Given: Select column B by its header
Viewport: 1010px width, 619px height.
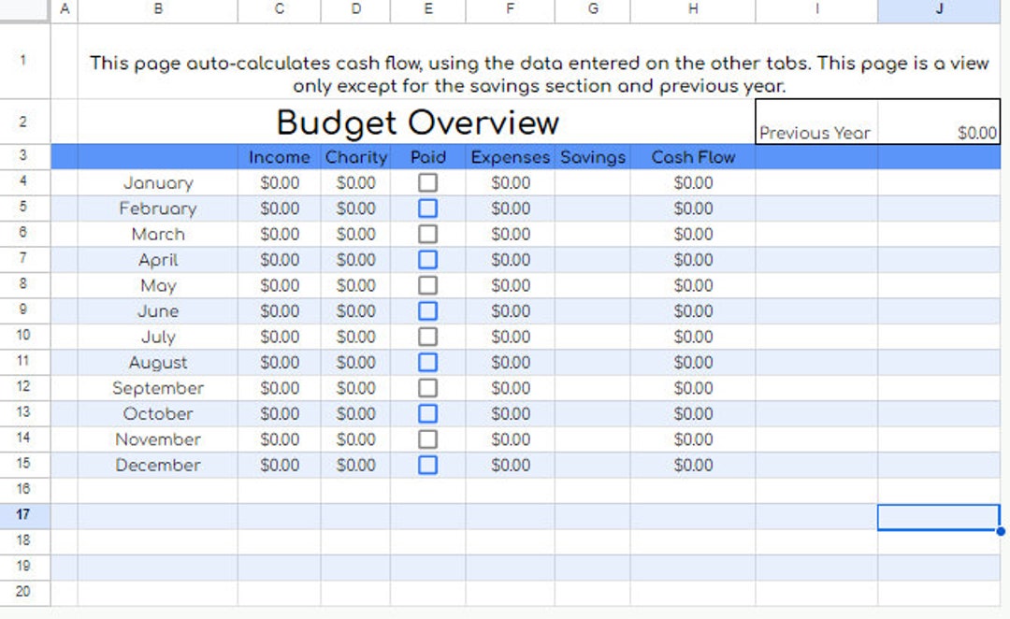Looking at the screenshot, I should click(156, 10).
